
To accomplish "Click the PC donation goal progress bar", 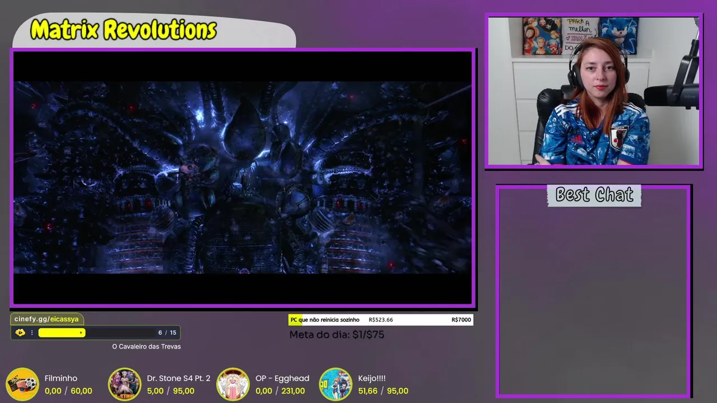I will 381,320.
